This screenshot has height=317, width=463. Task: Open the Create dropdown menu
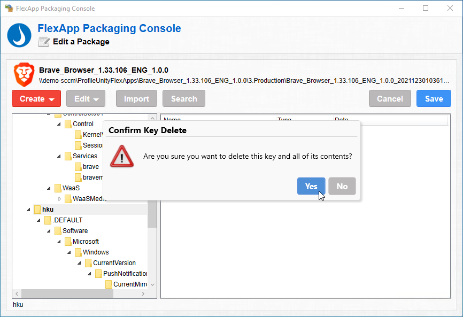click(36, 99)
